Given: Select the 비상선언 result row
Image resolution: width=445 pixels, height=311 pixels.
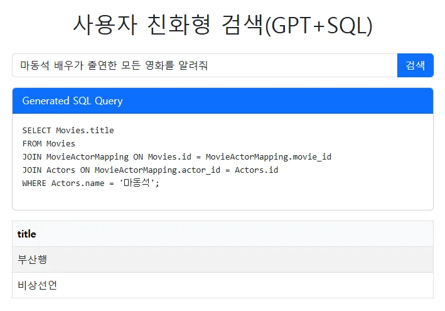Looking at the screenshot, I should click(222, 285).
